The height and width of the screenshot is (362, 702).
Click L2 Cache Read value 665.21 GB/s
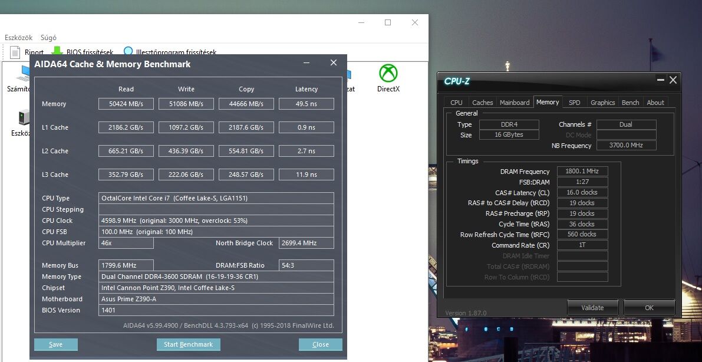coord(126,151)
